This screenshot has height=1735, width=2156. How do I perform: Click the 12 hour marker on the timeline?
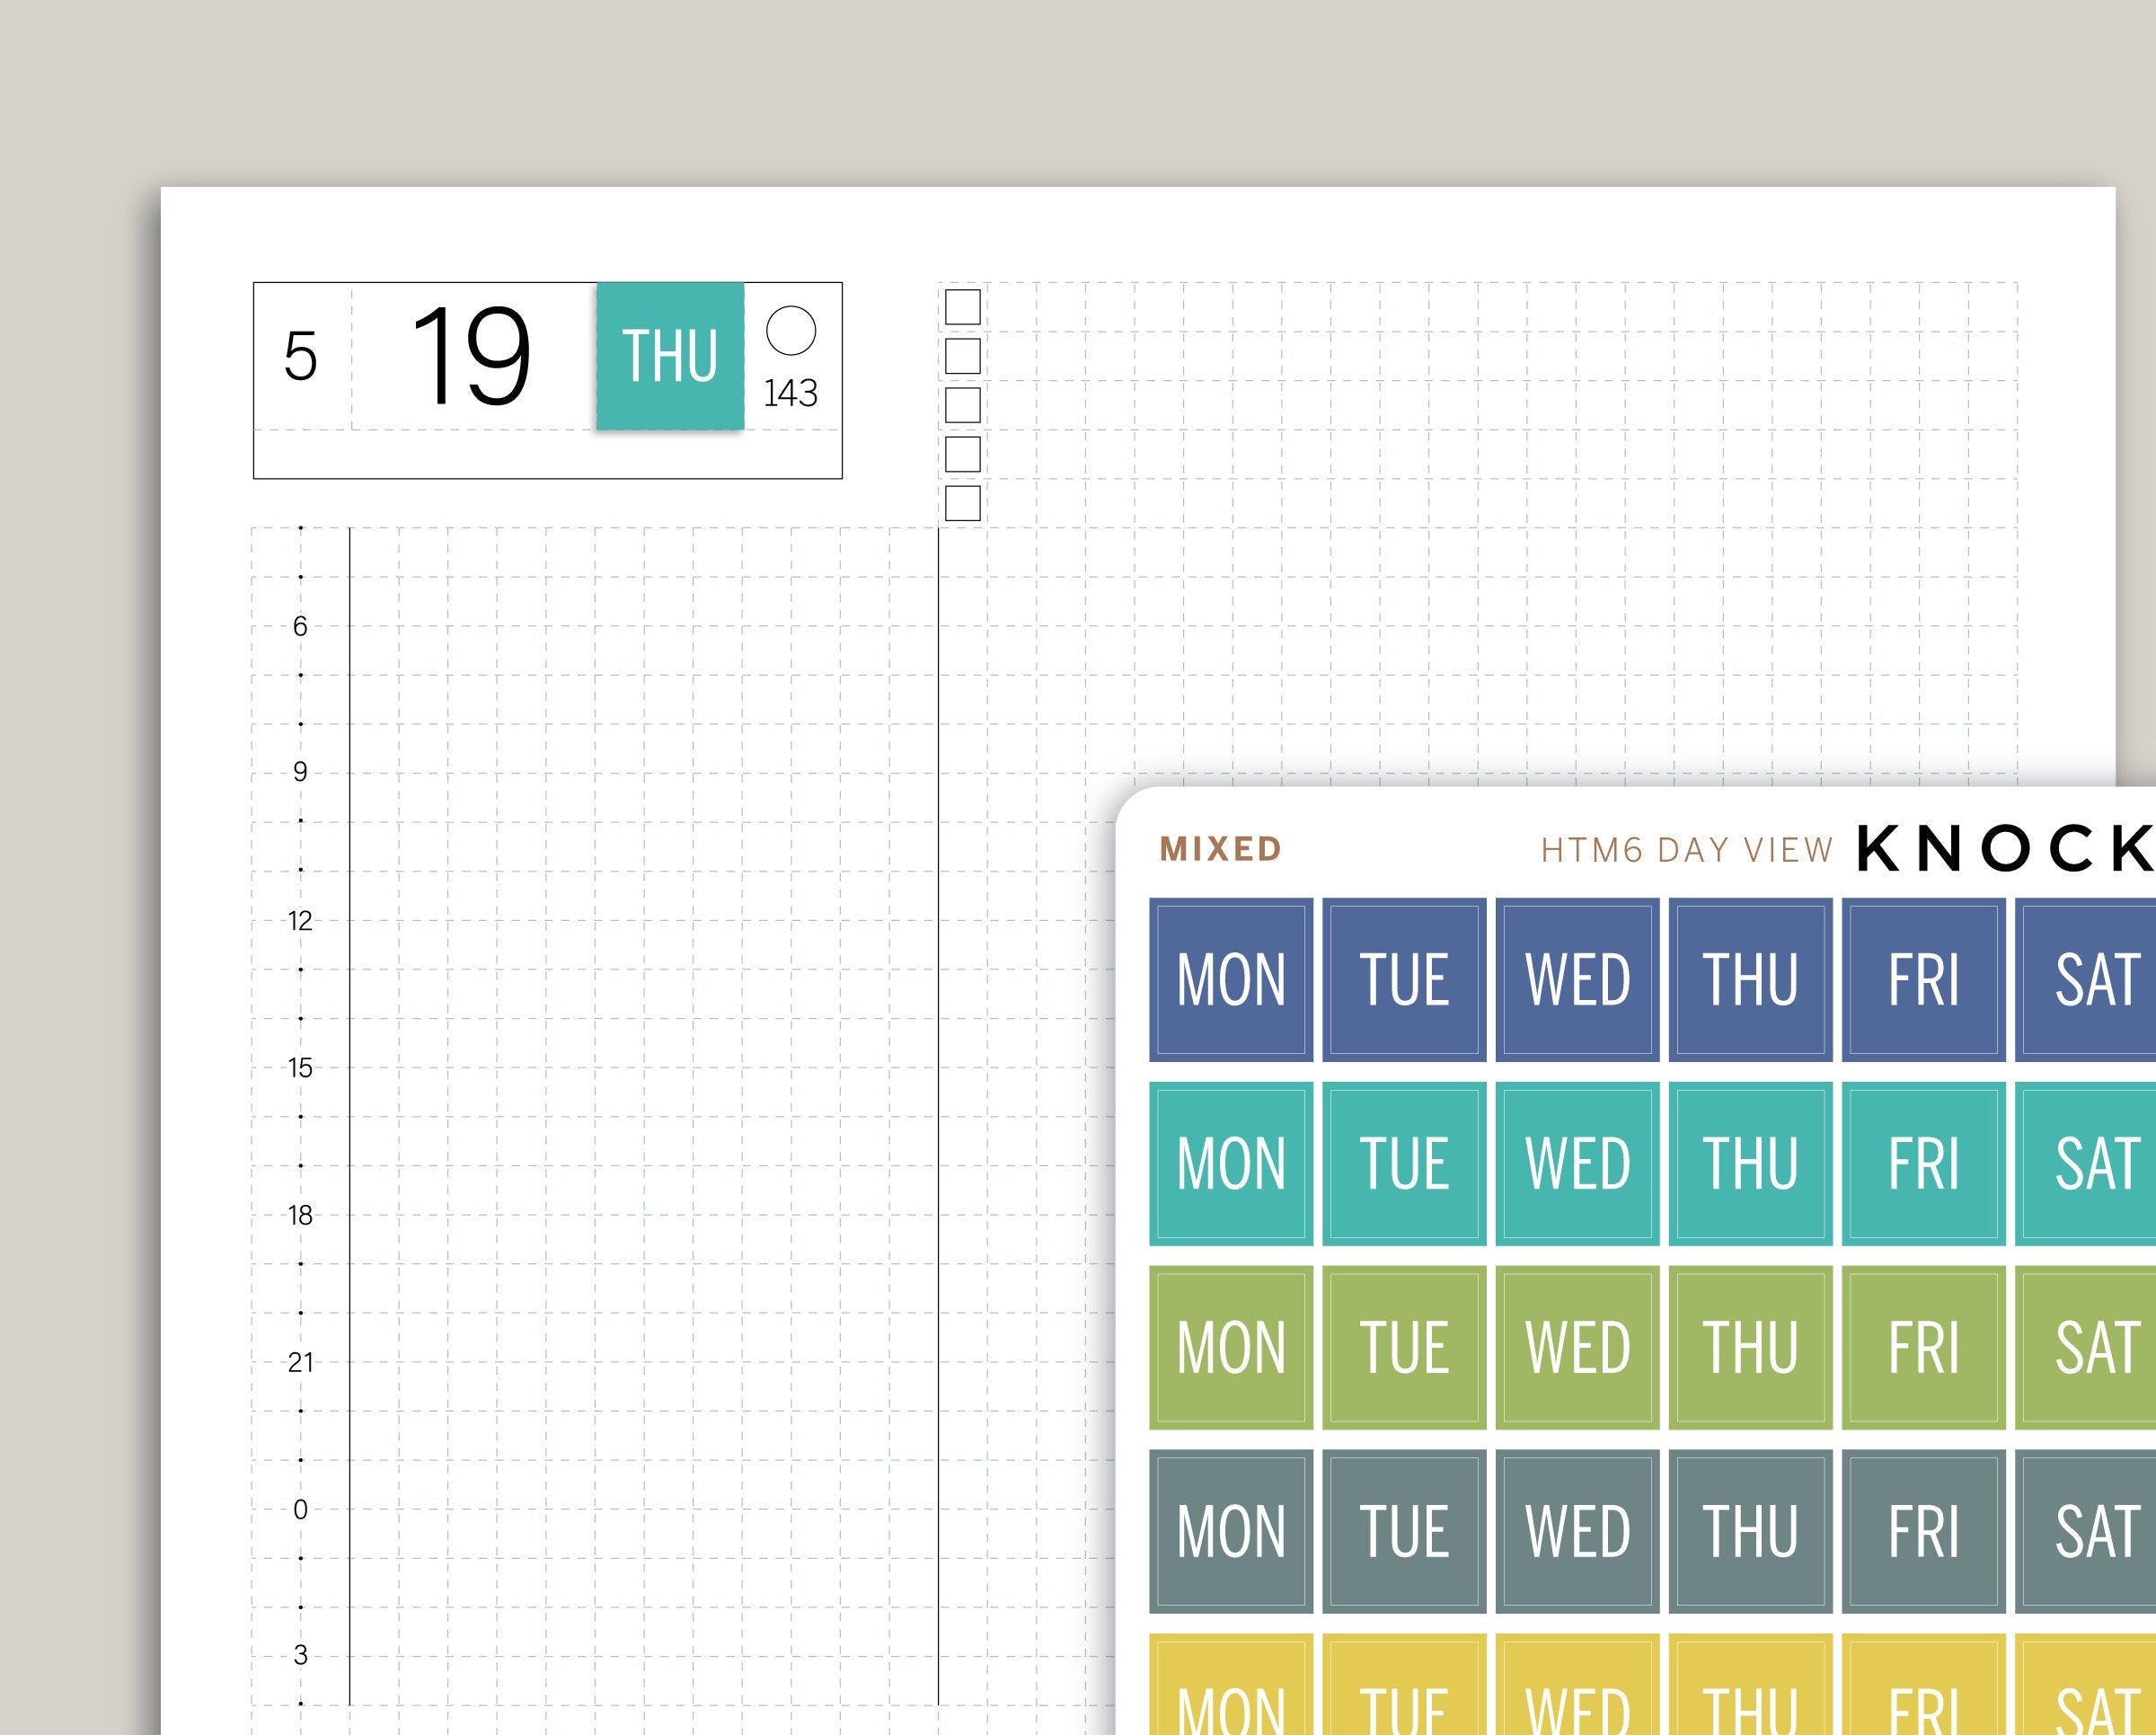[x=300, y=921]
